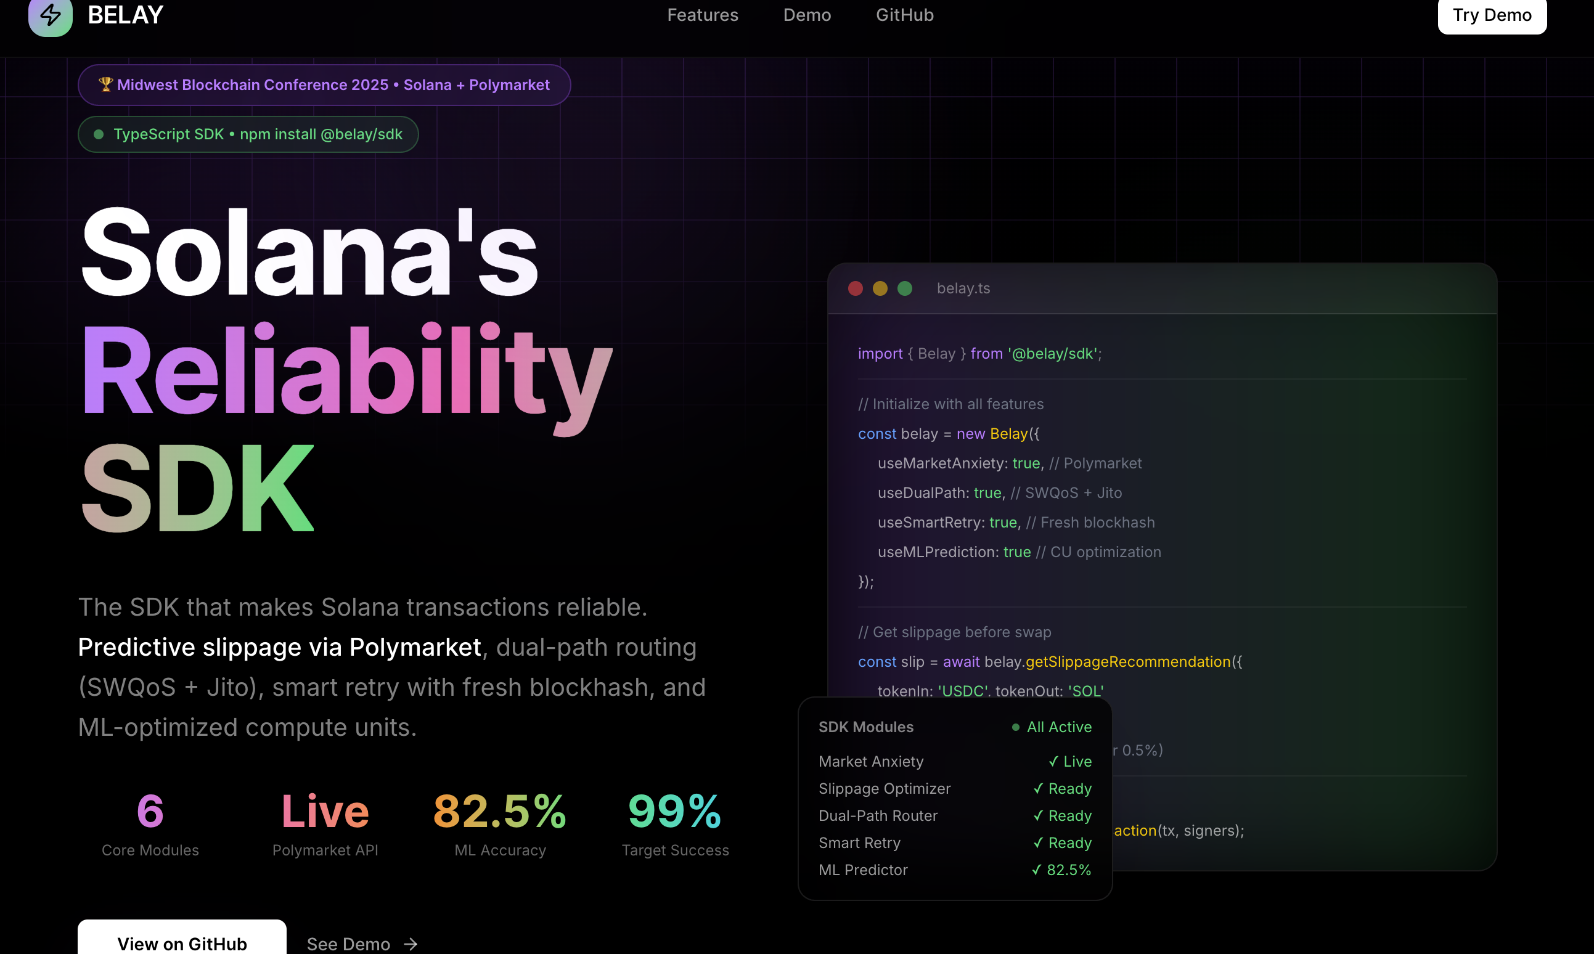
Task: Click the yellow window dot in code panel
Action: (x=880, y=288)
